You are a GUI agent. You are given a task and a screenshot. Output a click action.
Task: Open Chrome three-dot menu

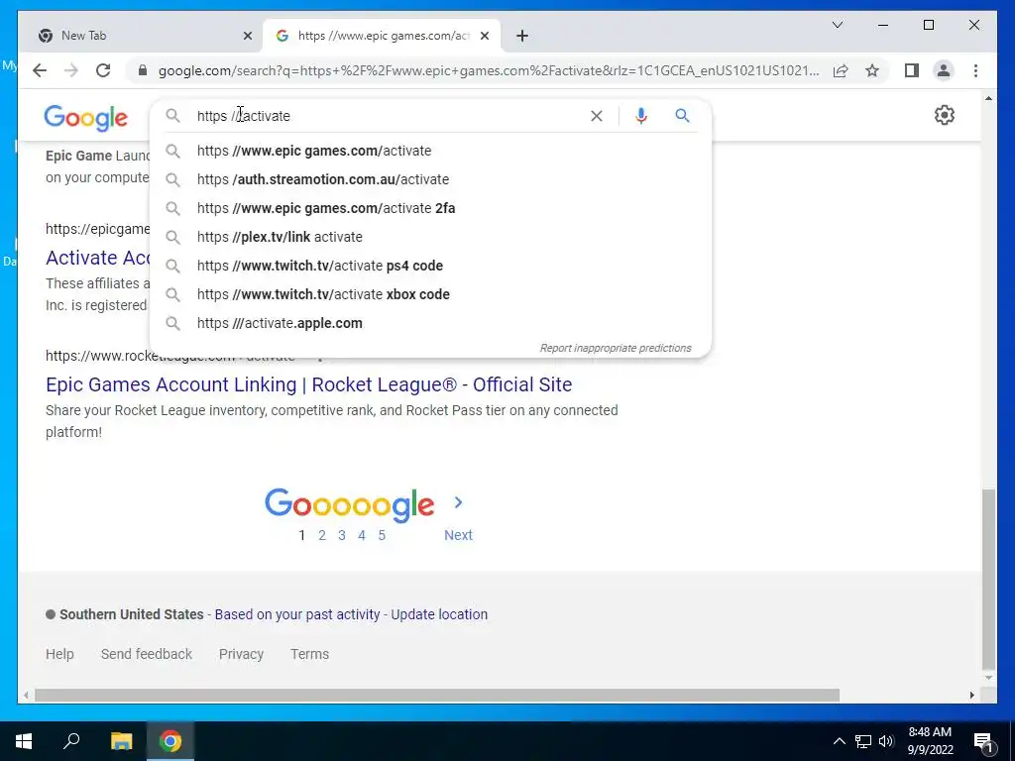pos(975,70)
